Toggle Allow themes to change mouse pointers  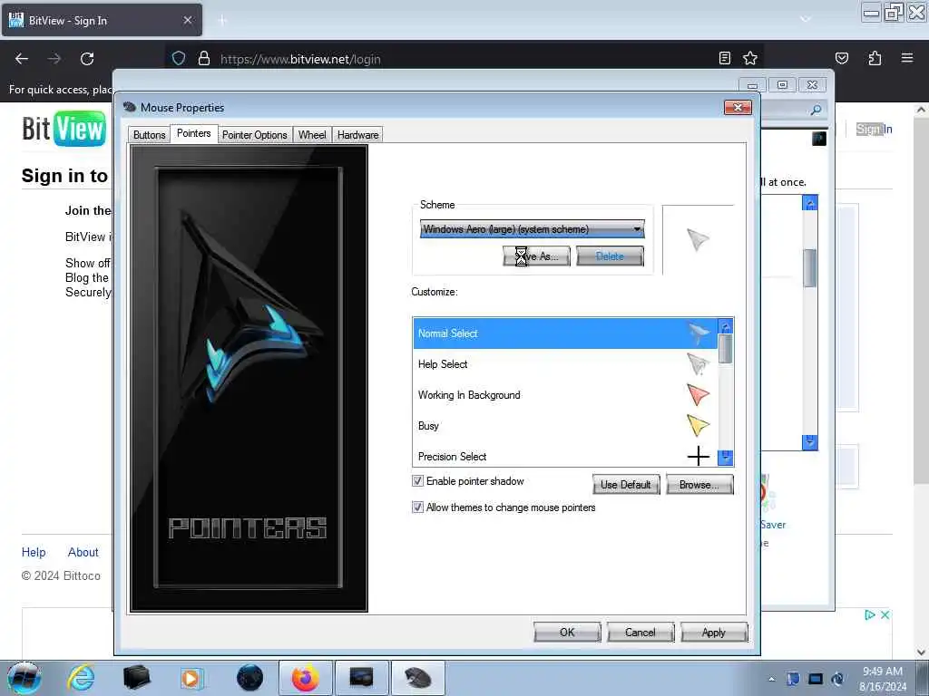(x=417, y=507)
